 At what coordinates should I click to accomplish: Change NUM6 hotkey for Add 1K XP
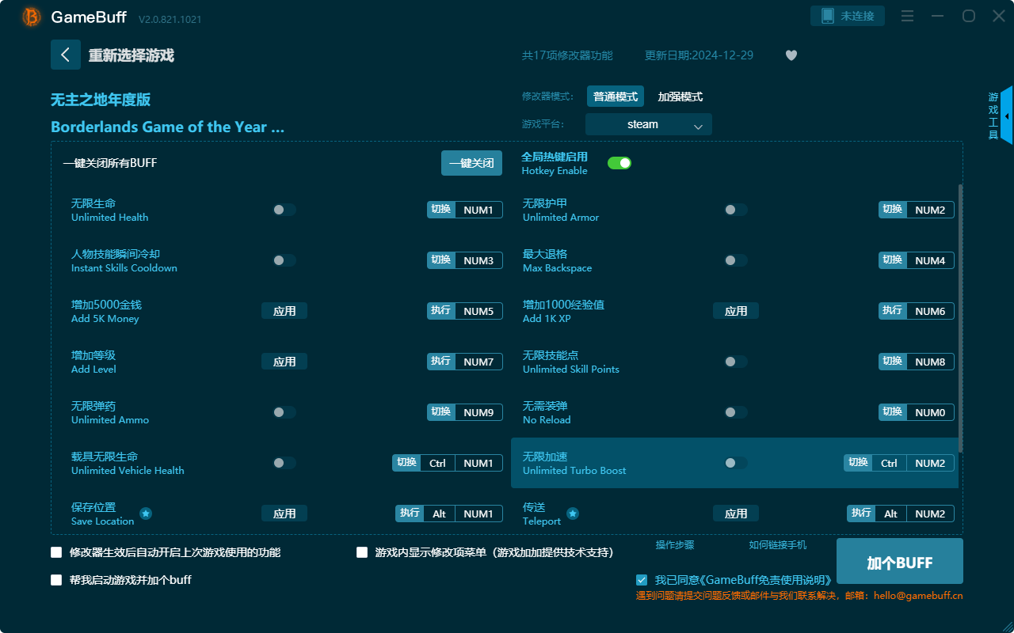(930, 311)
